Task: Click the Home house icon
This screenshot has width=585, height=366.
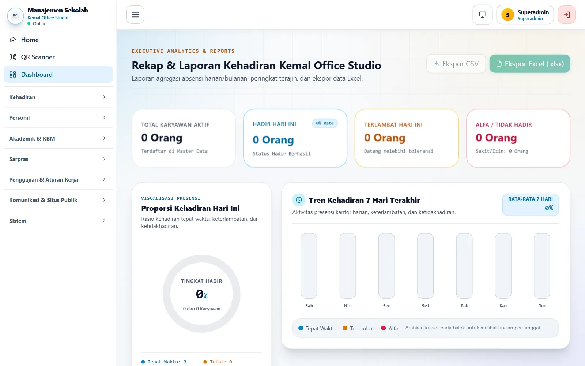Action: click(x=13, y=40)
